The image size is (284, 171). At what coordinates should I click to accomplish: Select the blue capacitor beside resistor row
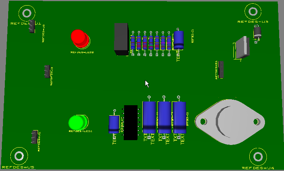(179, 39)
